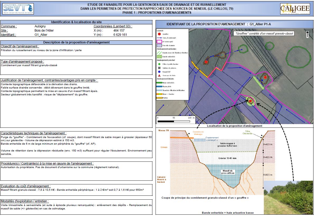Select the green Filtre à paille/fascine diamond
Image resolution: width=314 pixels, height=216 pixels.
click(x=159, y=64)
